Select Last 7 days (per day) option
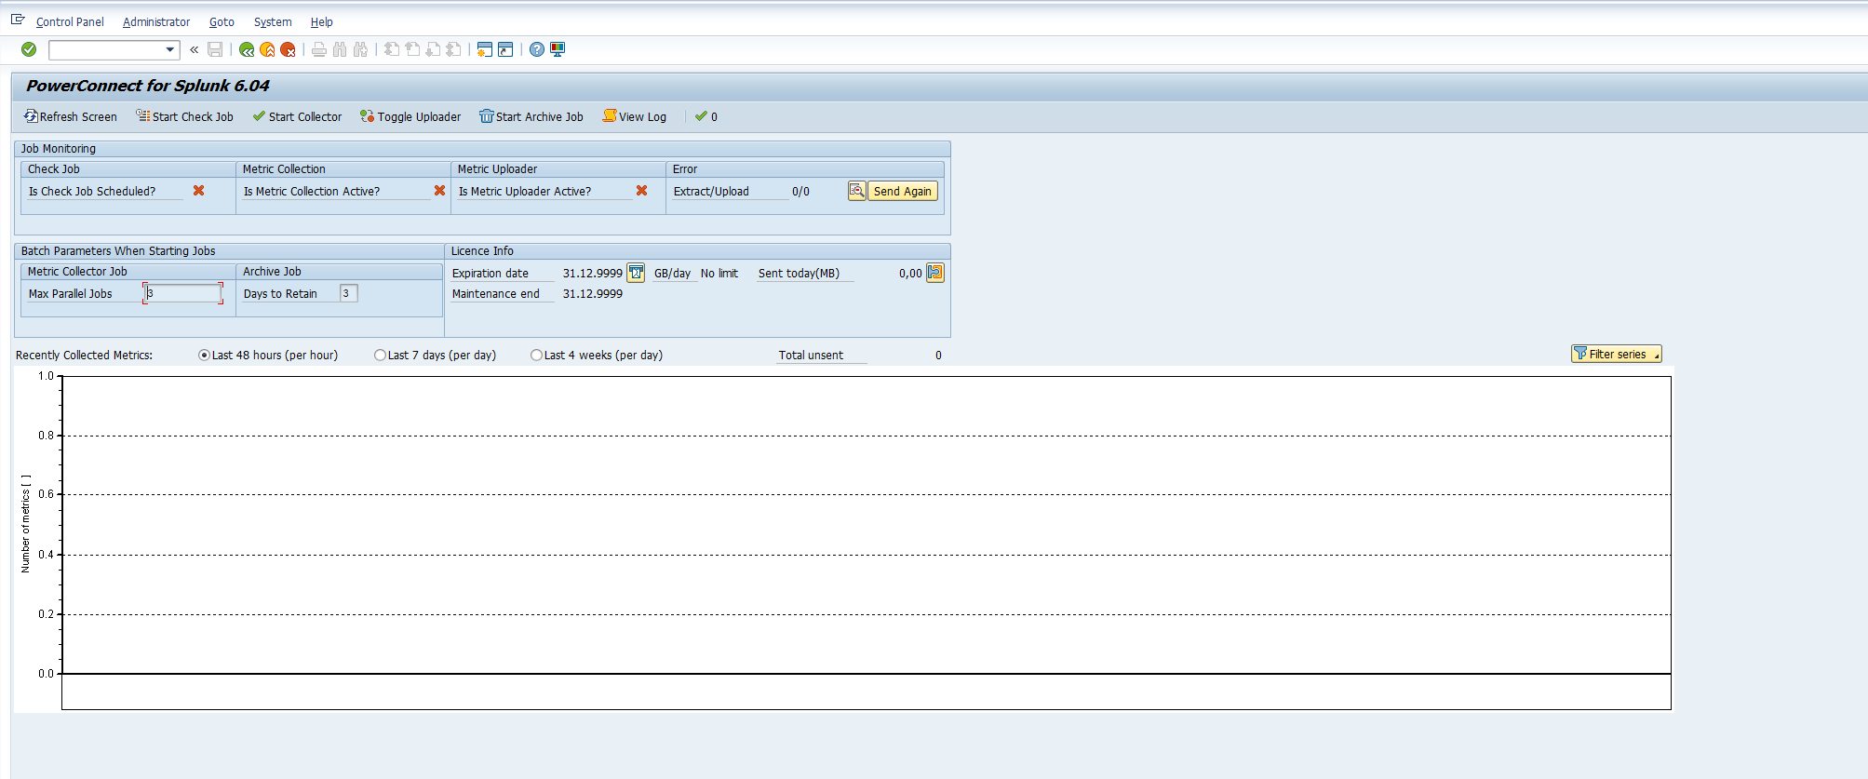 [x=380, y=356]
